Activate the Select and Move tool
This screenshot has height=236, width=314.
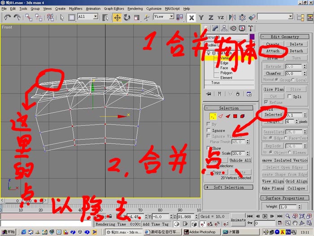coord(117,18)
